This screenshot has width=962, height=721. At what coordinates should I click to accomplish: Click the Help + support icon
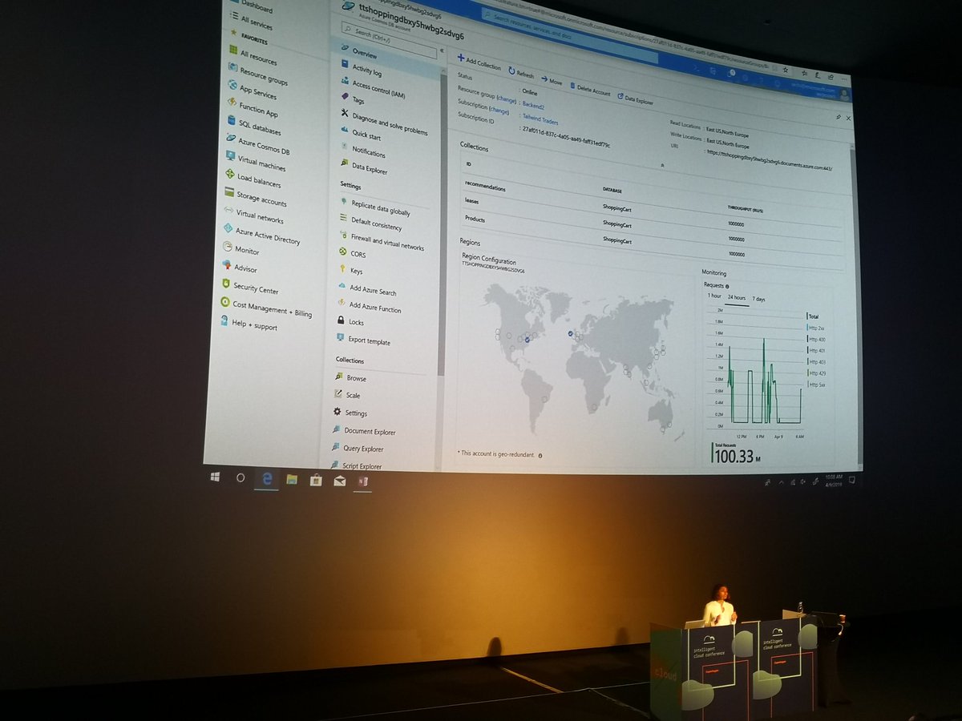click(x=226, y=321)
